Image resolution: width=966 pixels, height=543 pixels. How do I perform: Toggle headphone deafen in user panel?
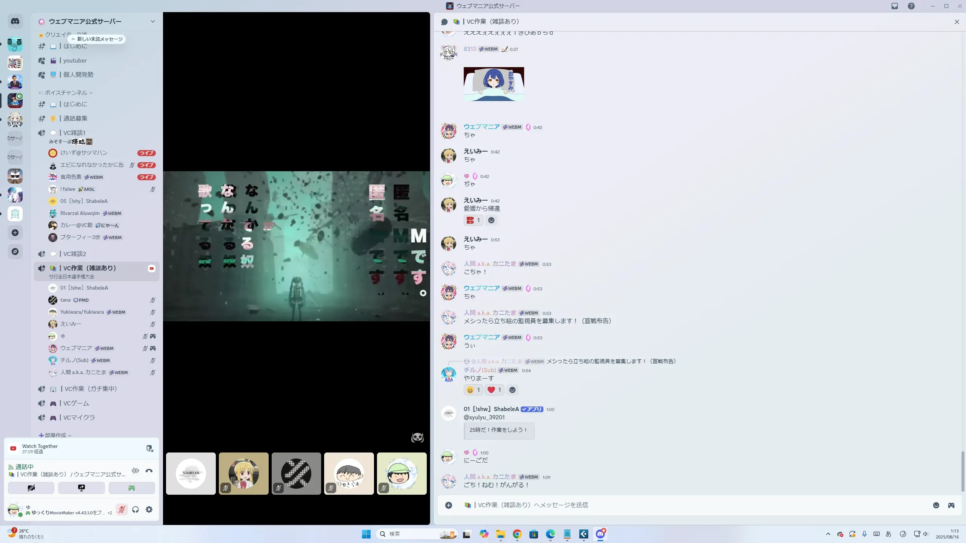tap(135, 509)
